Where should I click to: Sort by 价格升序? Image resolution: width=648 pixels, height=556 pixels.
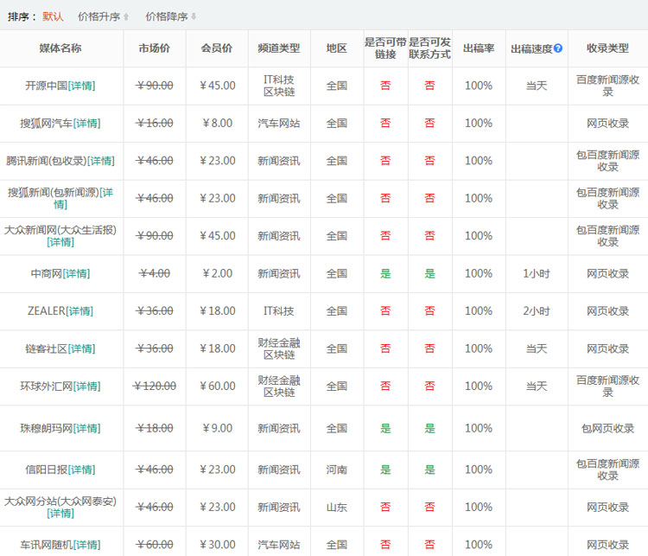point(98,16)
